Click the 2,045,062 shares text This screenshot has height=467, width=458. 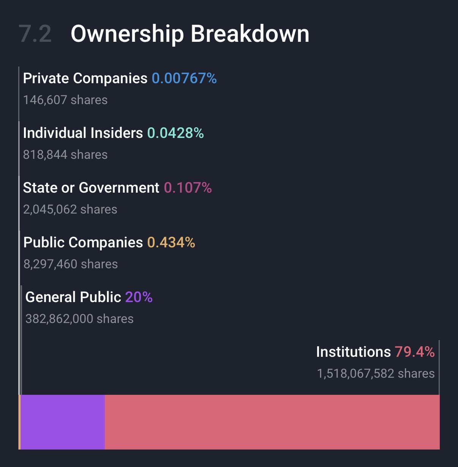[x=70, y=209]
